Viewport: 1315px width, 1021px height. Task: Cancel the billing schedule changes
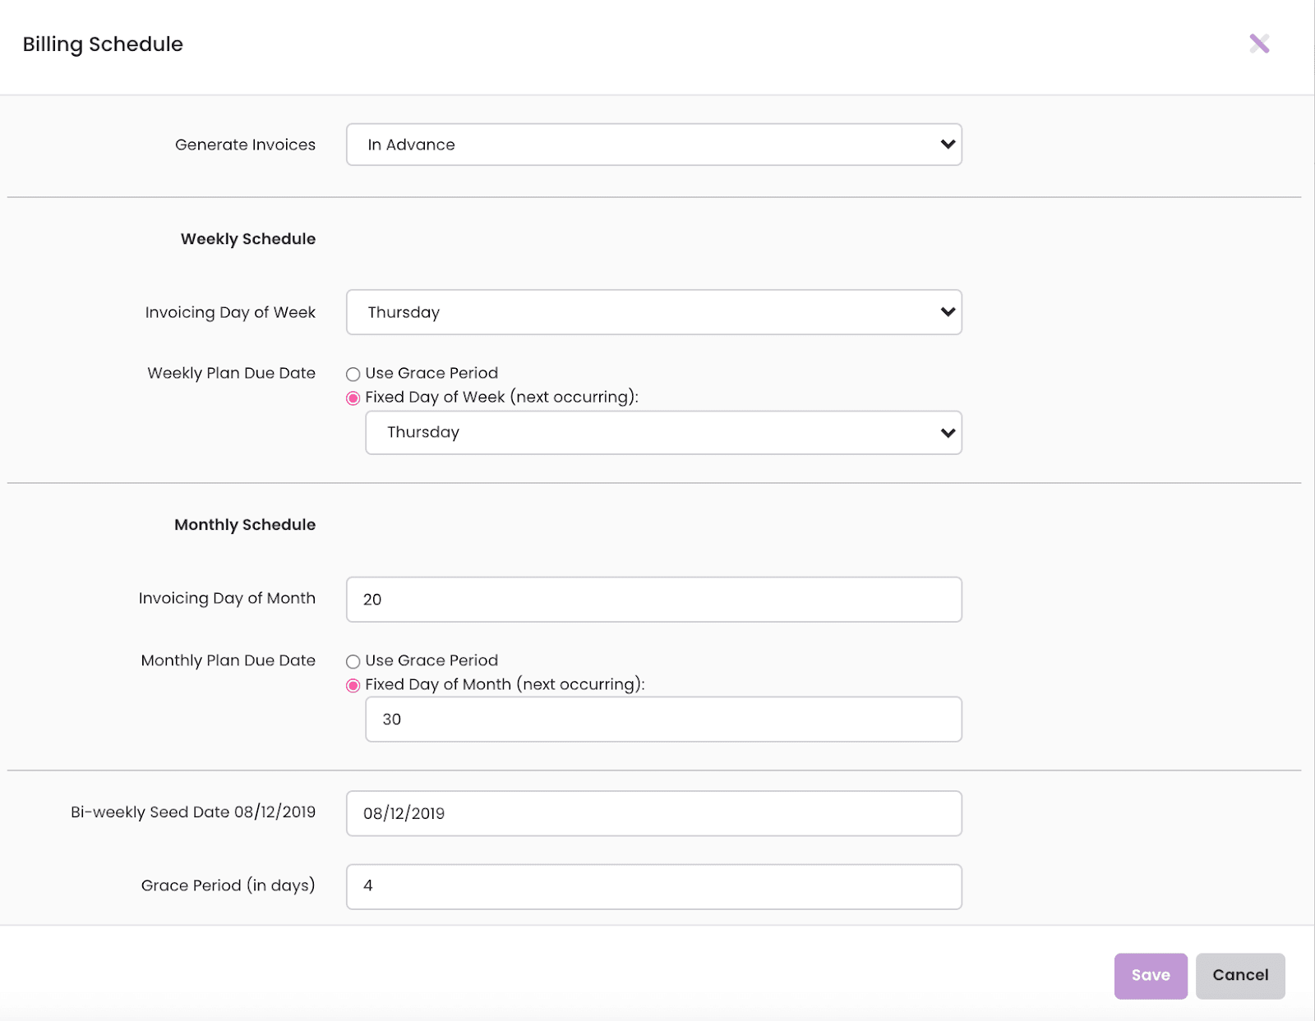click(x=1239, y=976)
